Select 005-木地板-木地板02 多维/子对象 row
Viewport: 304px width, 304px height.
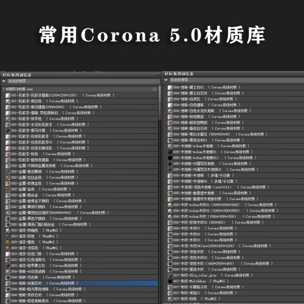[236, 181]
